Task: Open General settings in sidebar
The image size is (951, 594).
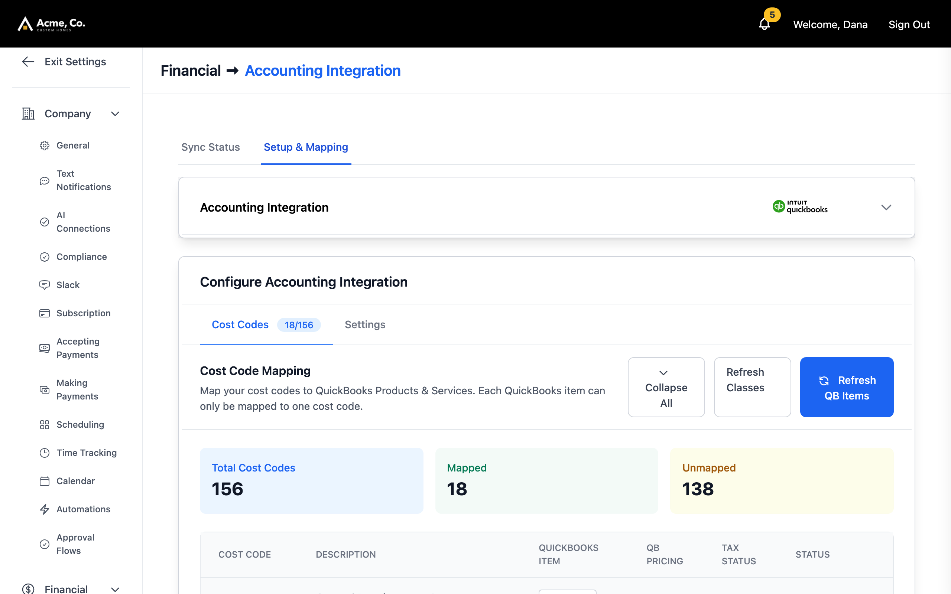Action: pos(73,146)
